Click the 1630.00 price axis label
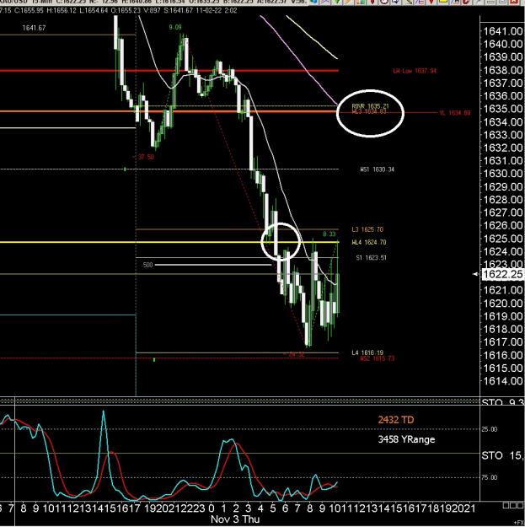Viewport: 525px width, 527px height. coord(502,174)
